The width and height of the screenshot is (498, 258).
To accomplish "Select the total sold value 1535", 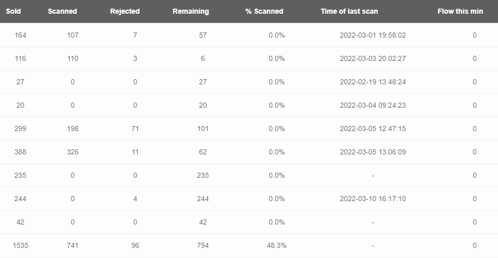I will click(20, 246).
